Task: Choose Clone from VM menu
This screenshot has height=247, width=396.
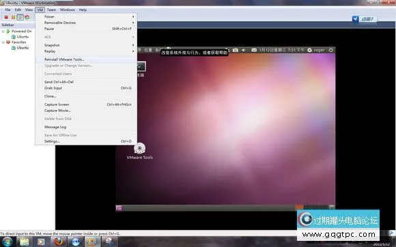Action: 86,96
